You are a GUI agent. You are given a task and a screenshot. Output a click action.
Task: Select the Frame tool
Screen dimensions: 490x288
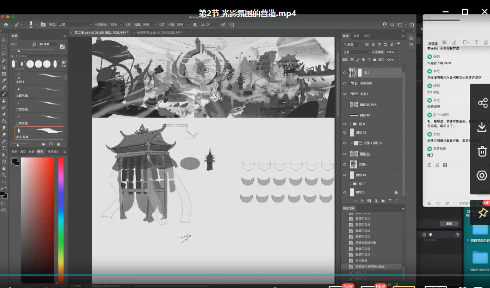coord(4,74)
